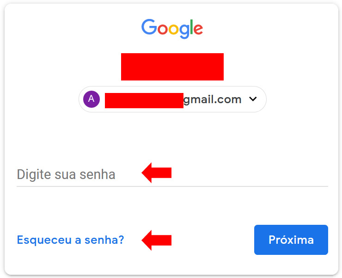Open the 'Esqueceu a senha?' link
Screen dimensions: 342x278
coord(70,240)
